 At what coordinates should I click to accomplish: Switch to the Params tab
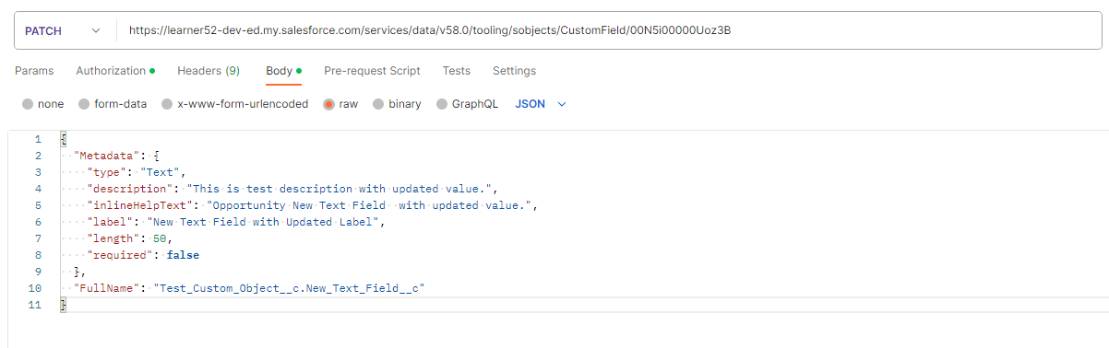34,71
